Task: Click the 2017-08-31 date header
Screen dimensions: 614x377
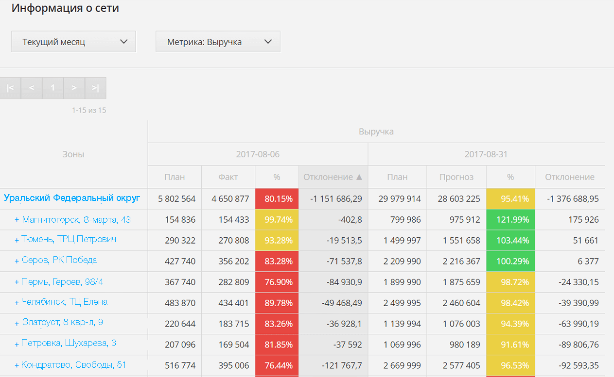Action: [x=486, y=154]
